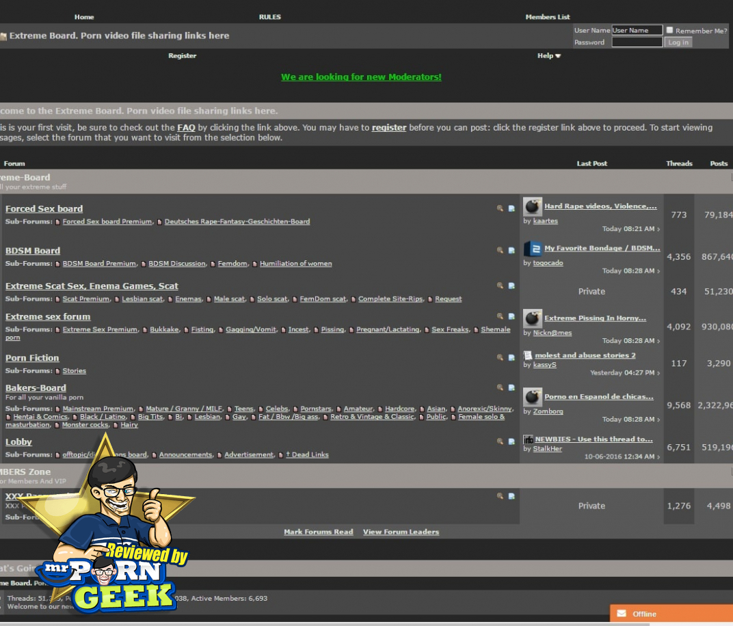Click the last-post icon beside the NEWBIES thread

(x=529, y=439)
